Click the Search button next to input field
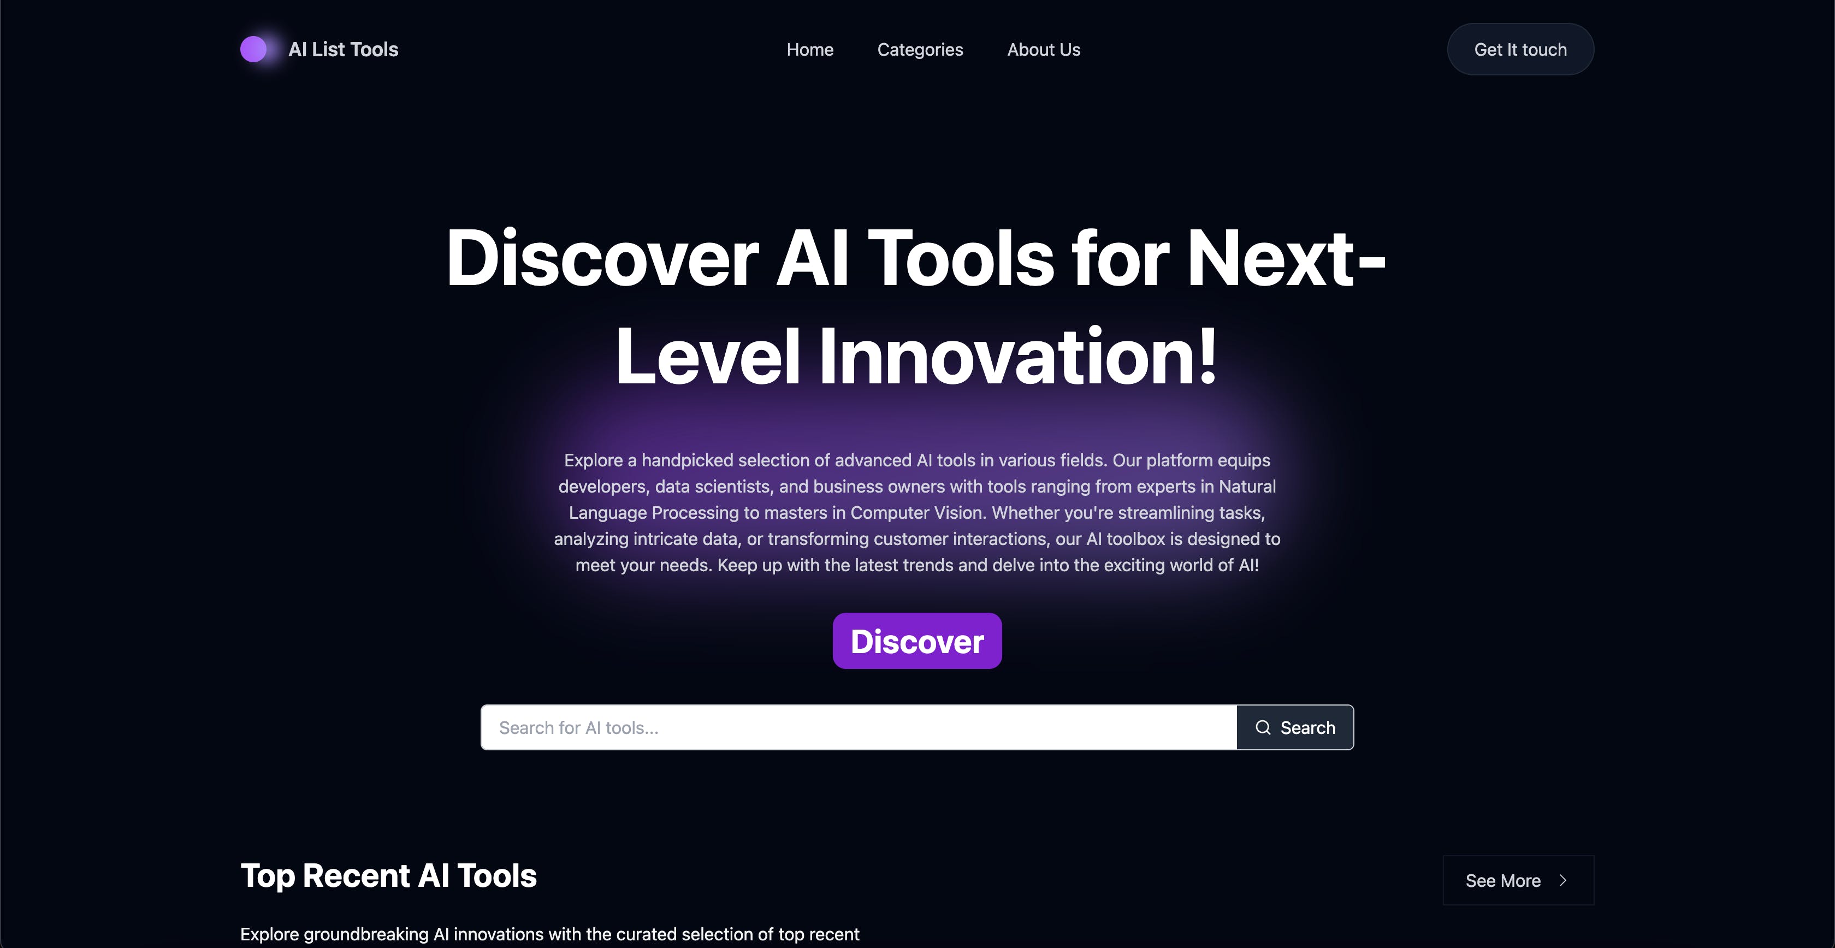Viewport: 1835px width, 948px height. click(x=1295, y=727)
